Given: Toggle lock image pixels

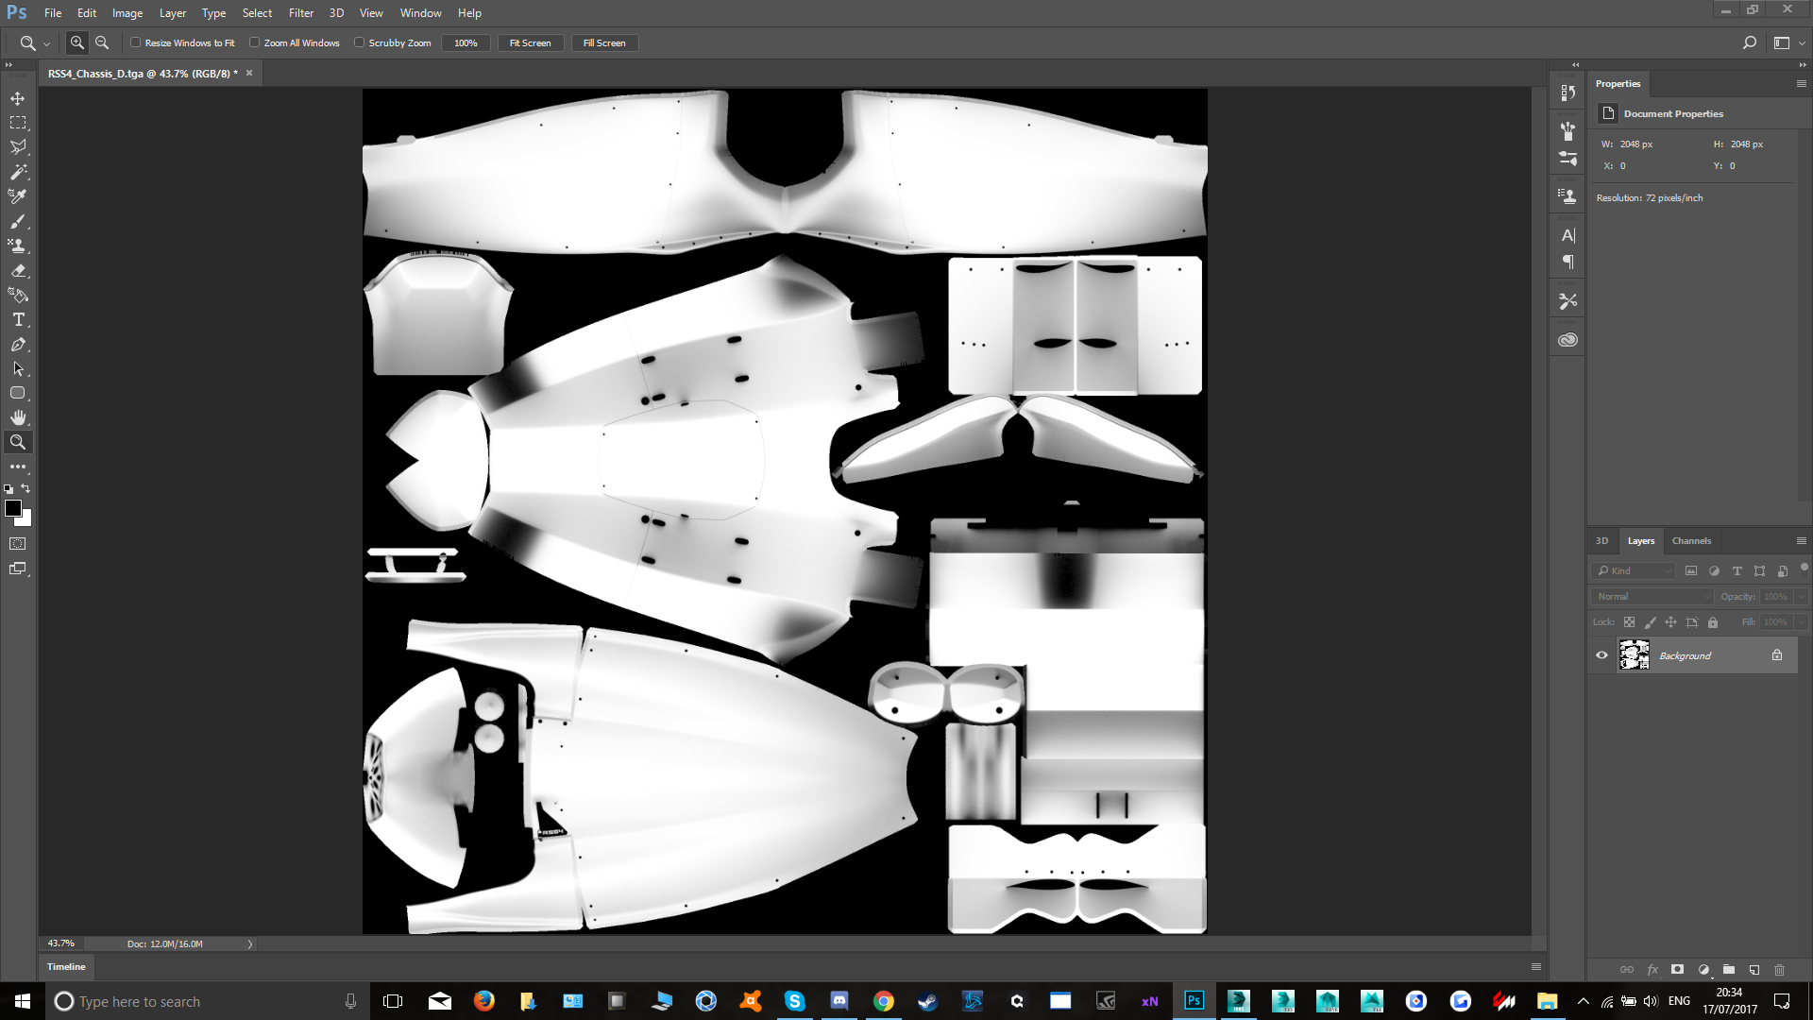Looking at the screenshot, I should 1650,622.
